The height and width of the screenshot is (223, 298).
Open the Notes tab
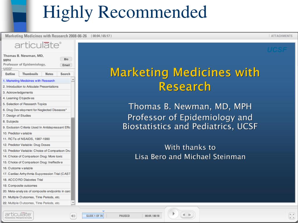(x=49, y=74)
